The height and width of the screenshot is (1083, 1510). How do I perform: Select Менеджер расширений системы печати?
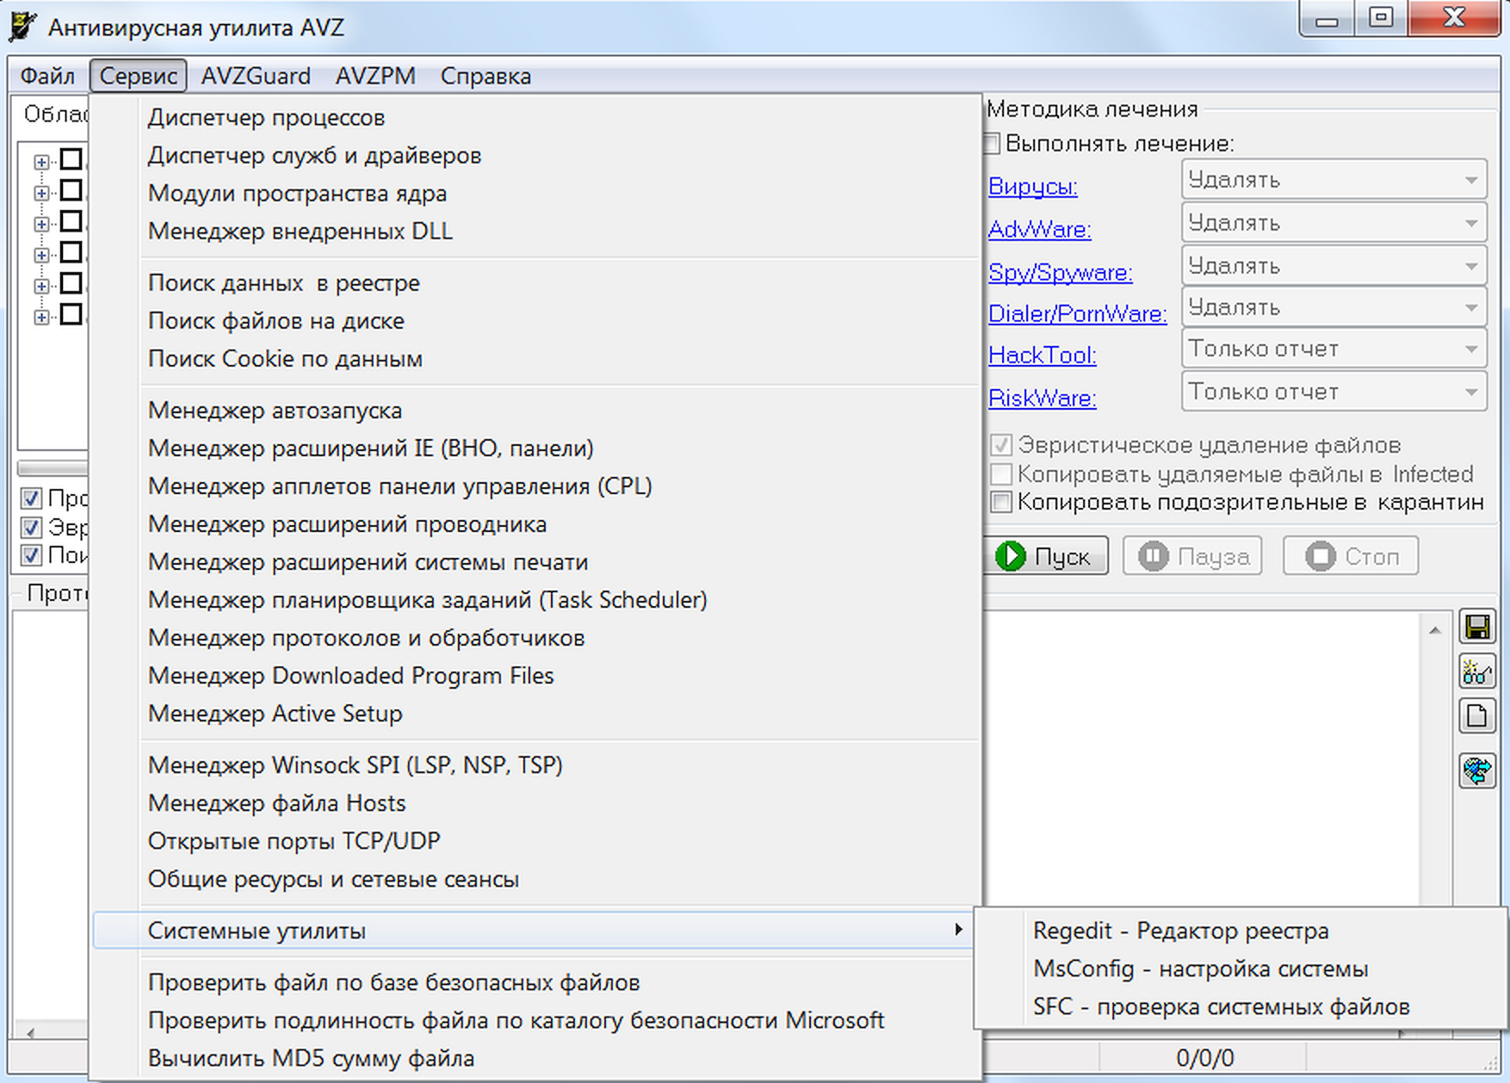(x=535, y=561)
